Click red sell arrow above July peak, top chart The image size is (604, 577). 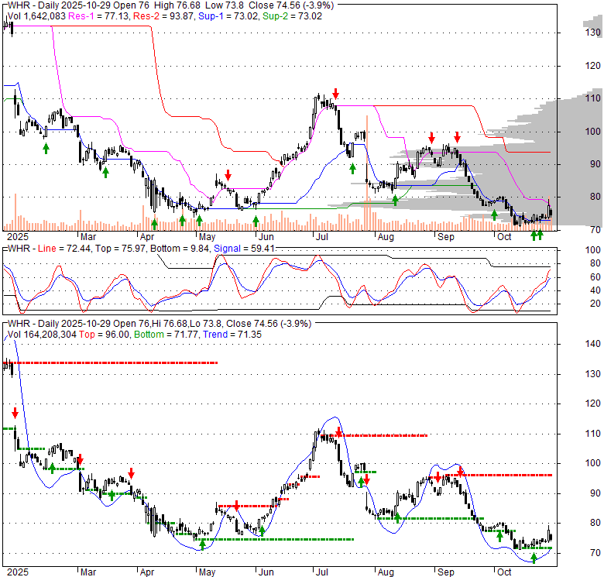336,94
